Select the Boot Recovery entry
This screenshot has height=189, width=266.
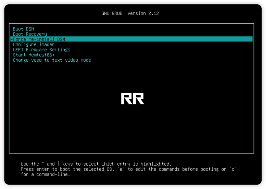click(x=30, y=34)
